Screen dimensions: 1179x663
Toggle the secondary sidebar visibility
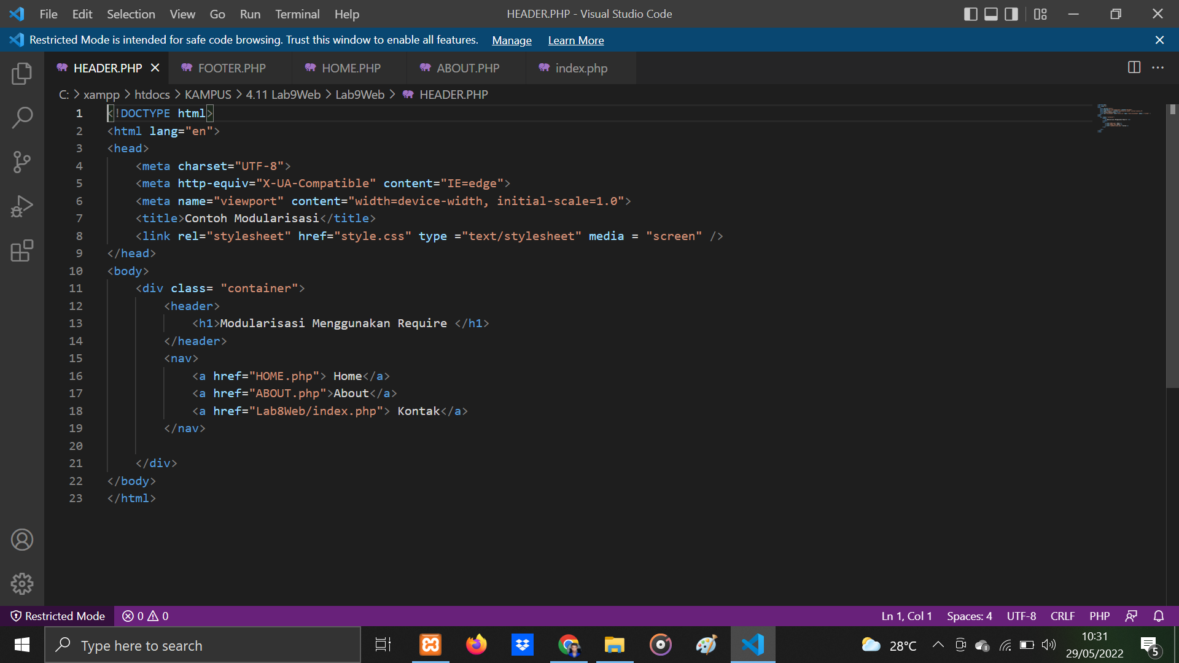(1011, 14)
